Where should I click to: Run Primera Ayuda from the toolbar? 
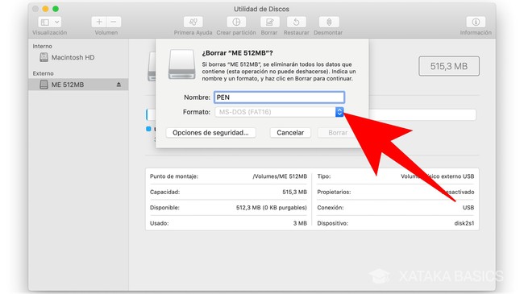click(x=193, y=22)
